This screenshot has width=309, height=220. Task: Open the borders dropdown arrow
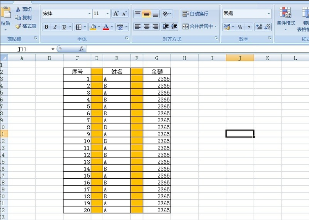pyautogui.click(x=85, y=27)
